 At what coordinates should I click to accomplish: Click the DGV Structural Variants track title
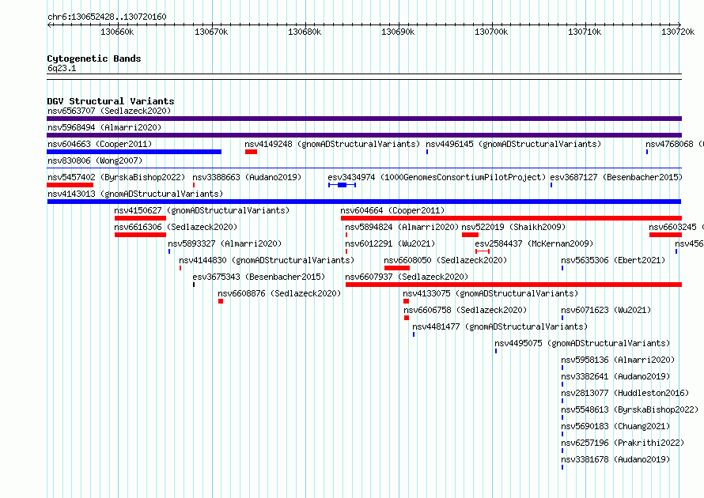click(x=111, y=101)
